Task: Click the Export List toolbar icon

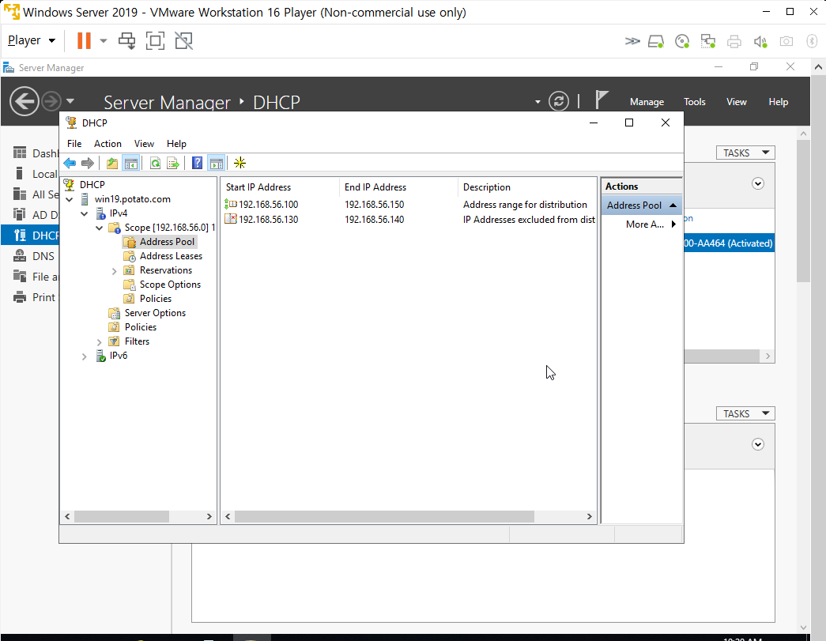Action: (173, 164)
